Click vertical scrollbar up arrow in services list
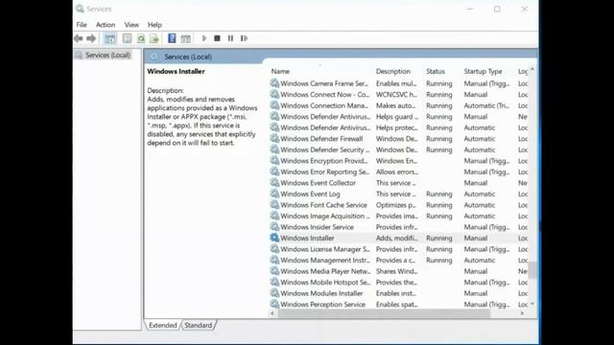The height and width of the screenshot is (345, 614). [x=532, y=69]
